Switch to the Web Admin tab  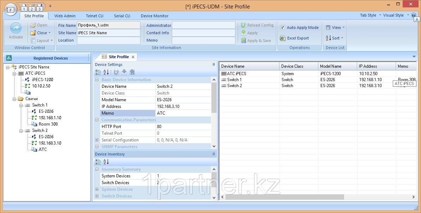65,16
